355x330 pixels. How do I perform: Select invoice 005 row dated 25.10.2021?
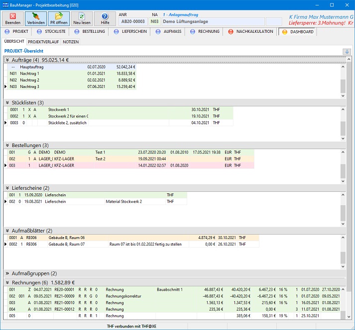(174, 316)
